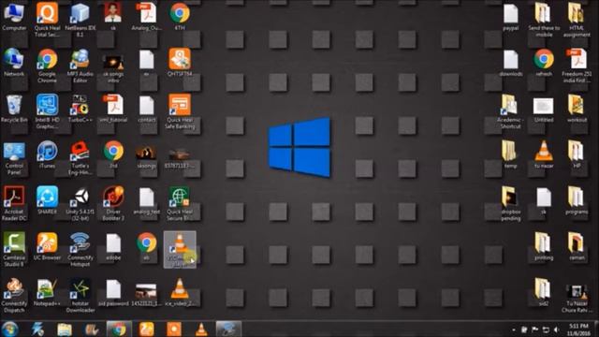This screenshot has width=599, height=337.
Task: Open Freedom 251 india first PDF
Action: tap(577, 66)
